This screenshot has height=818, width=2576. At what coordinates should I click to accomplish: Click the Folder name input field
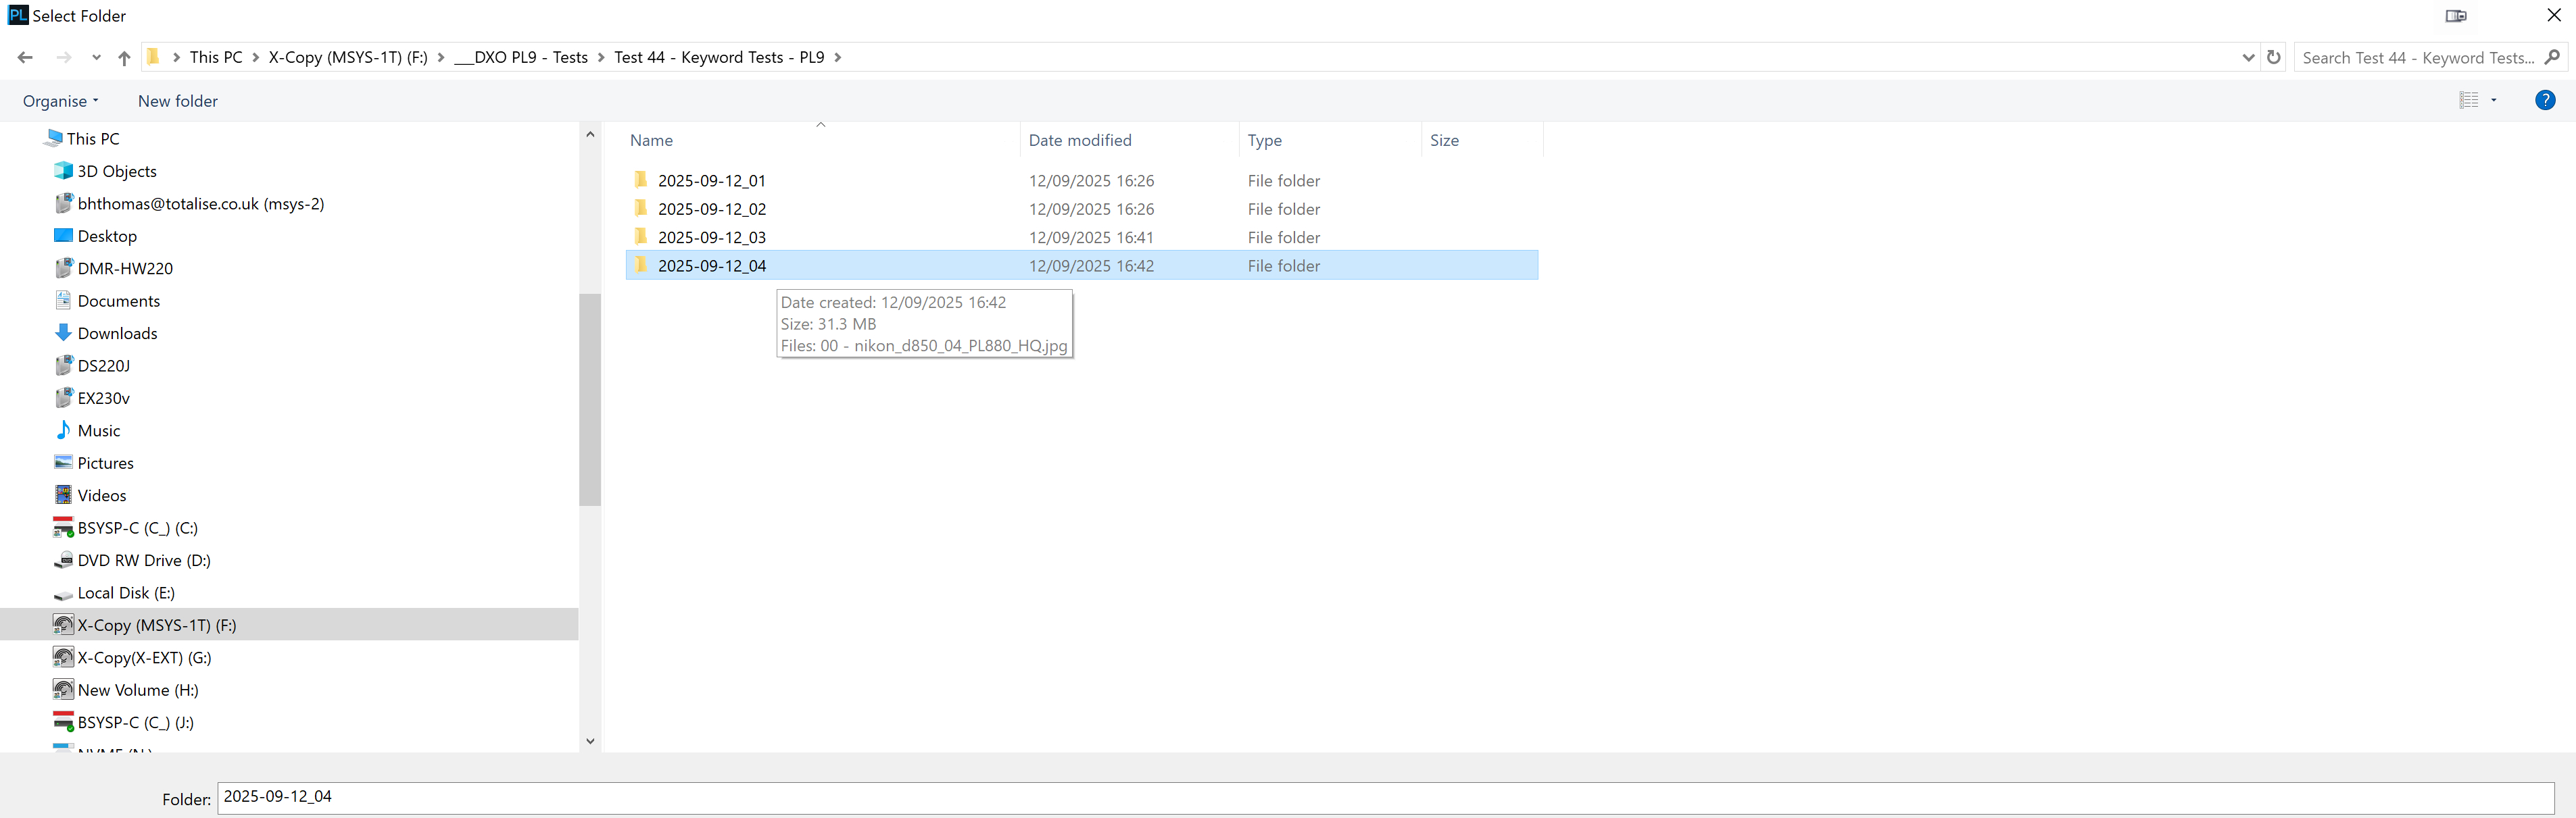point(1384,797)
